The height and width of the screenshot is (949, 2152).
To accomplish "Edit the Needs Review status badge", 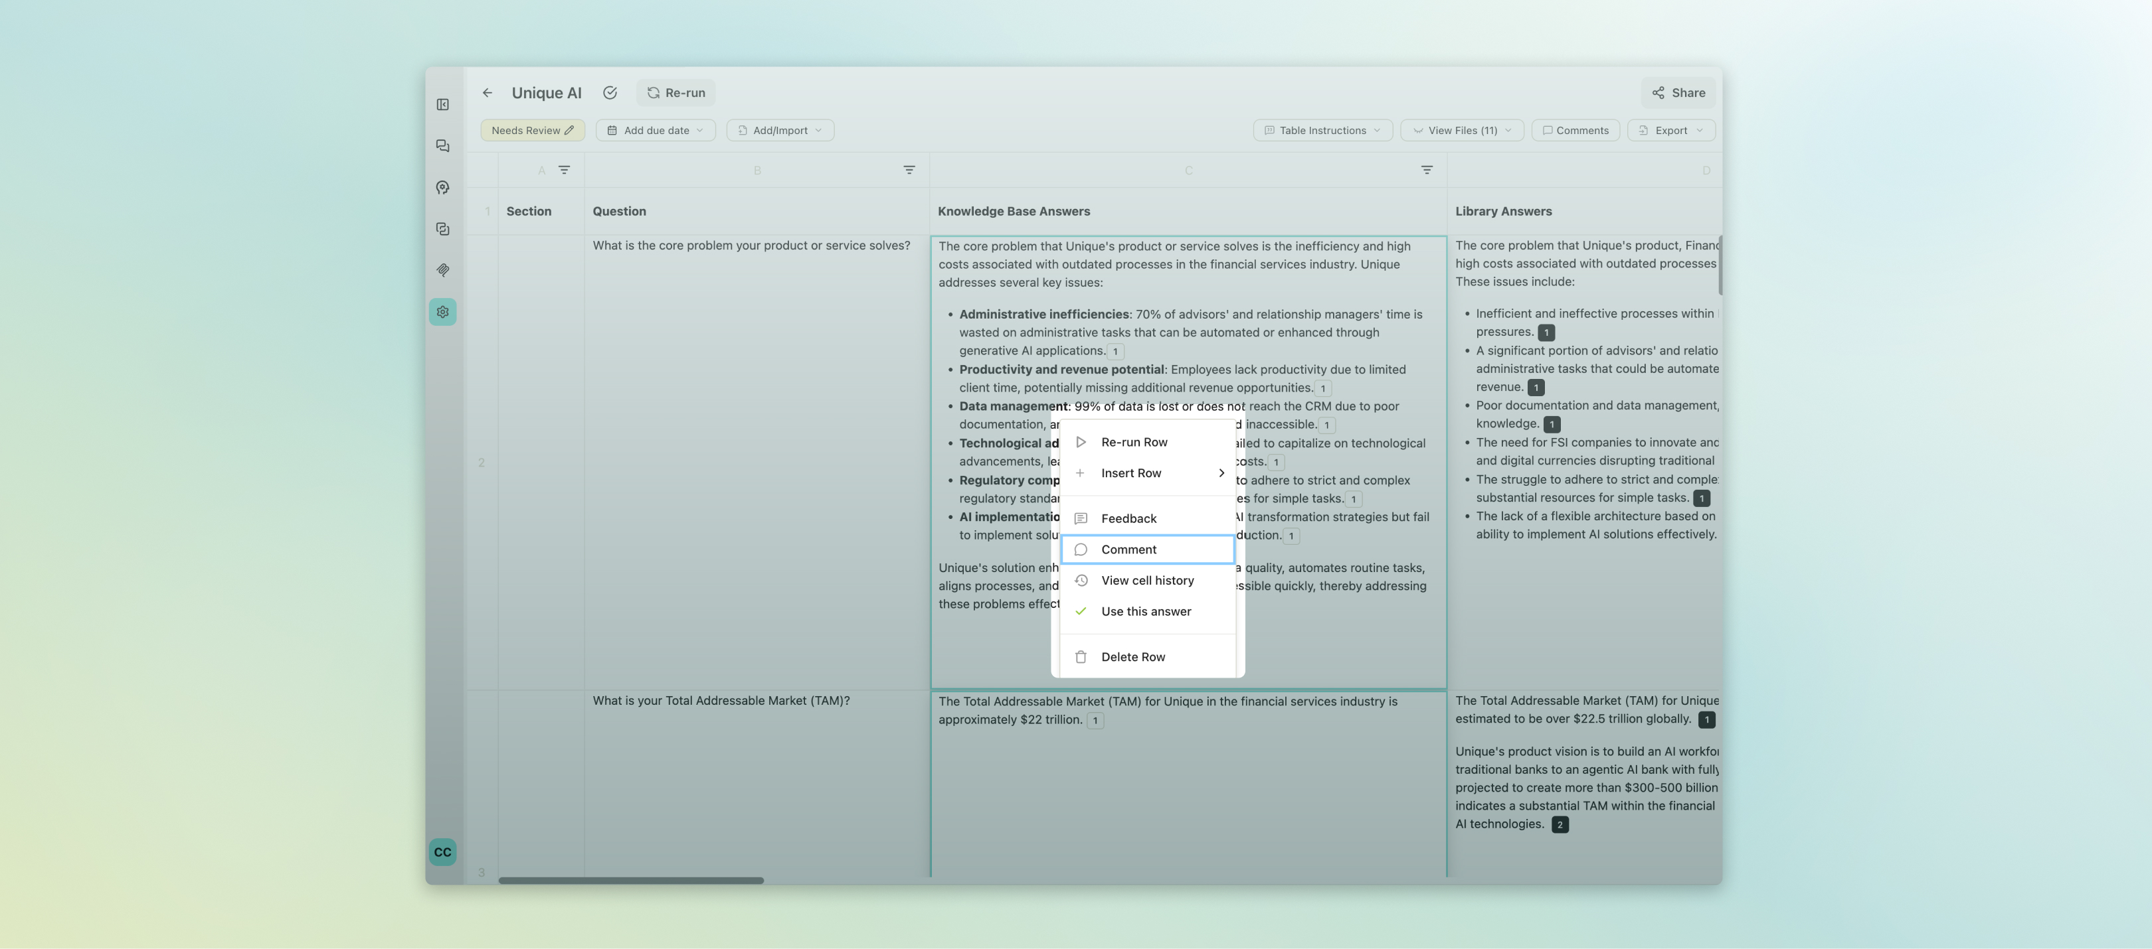I will (x=532, y=130).
